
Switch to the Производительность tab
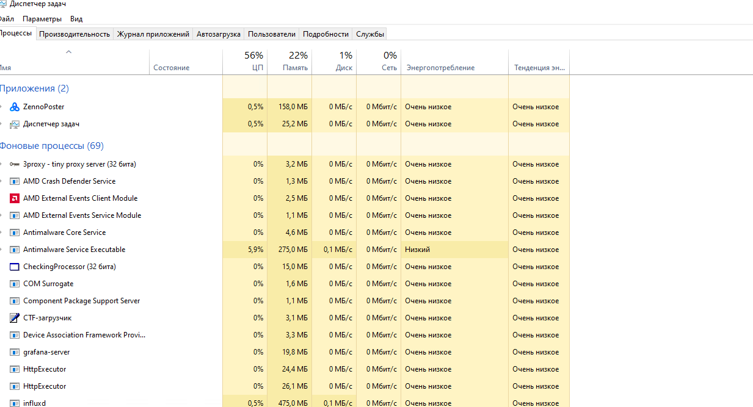[75, 34]
